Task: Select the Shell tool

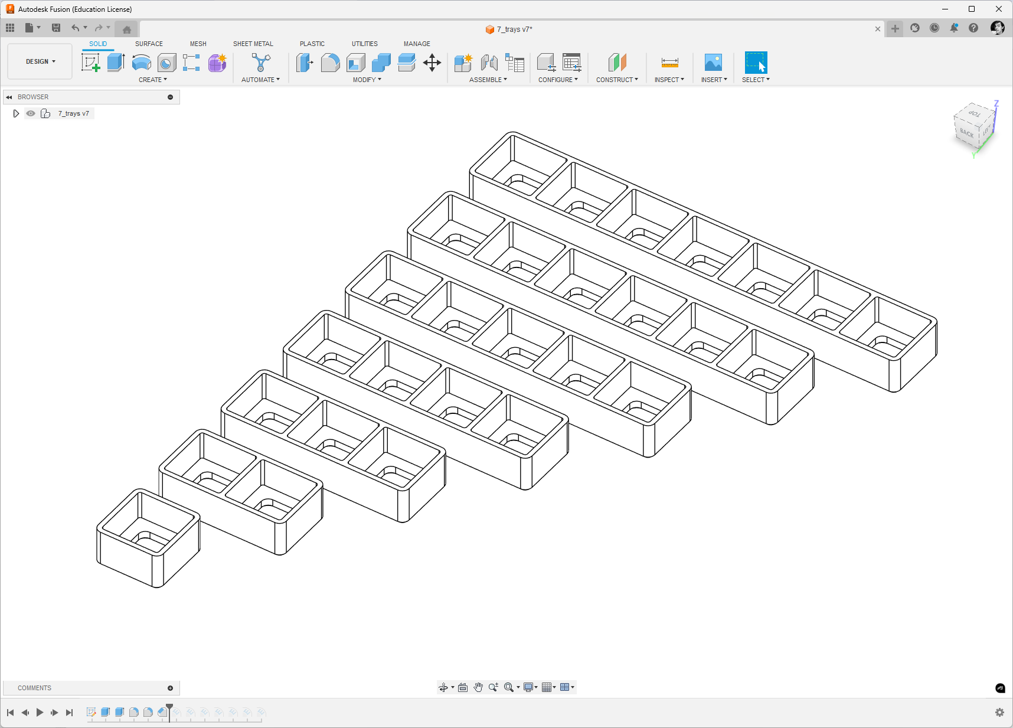Action: [x=356, y=63]
